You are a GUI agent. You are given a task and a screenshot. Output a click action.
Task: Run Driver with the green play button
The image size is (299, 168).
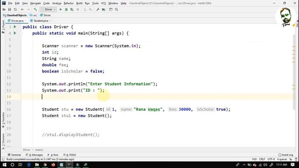click(61, 9)
